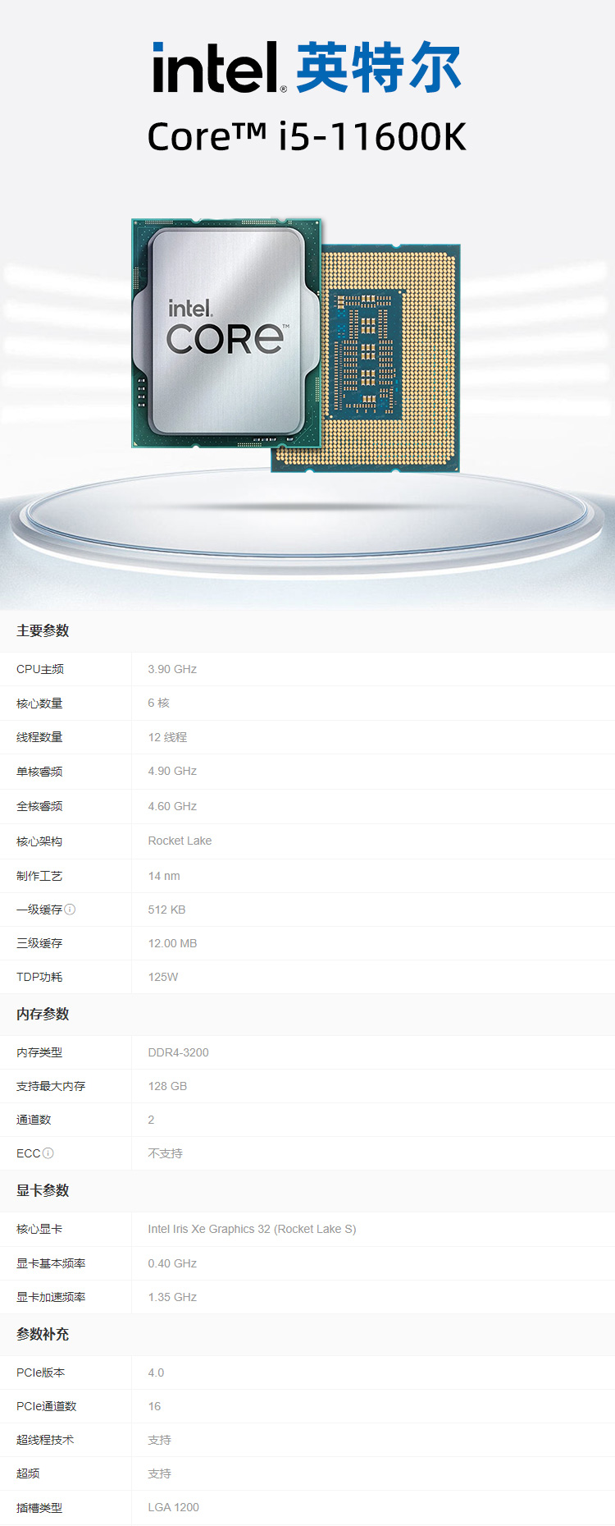Click the 主要参数 section heading
The width and height of the screenshot is (615, 1526).
pos(43,630)
